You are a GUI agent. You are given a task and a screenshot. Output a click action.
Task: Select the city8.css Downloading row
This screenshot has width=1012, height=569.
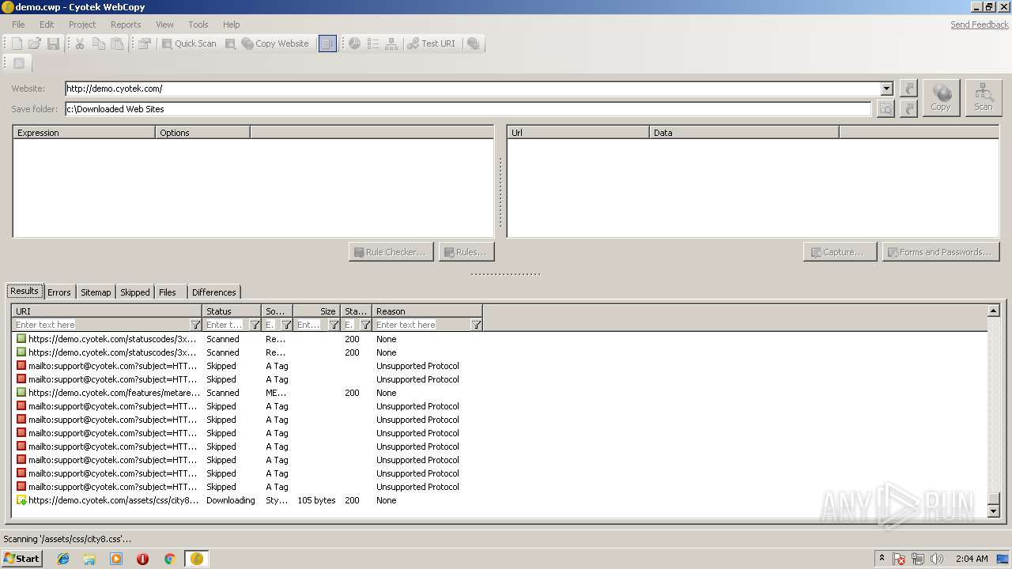[500, 500]
